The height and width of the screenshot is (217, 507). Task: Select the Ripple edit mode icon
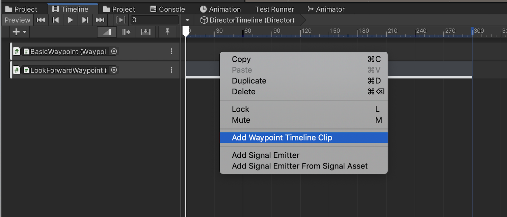point(126,32)
